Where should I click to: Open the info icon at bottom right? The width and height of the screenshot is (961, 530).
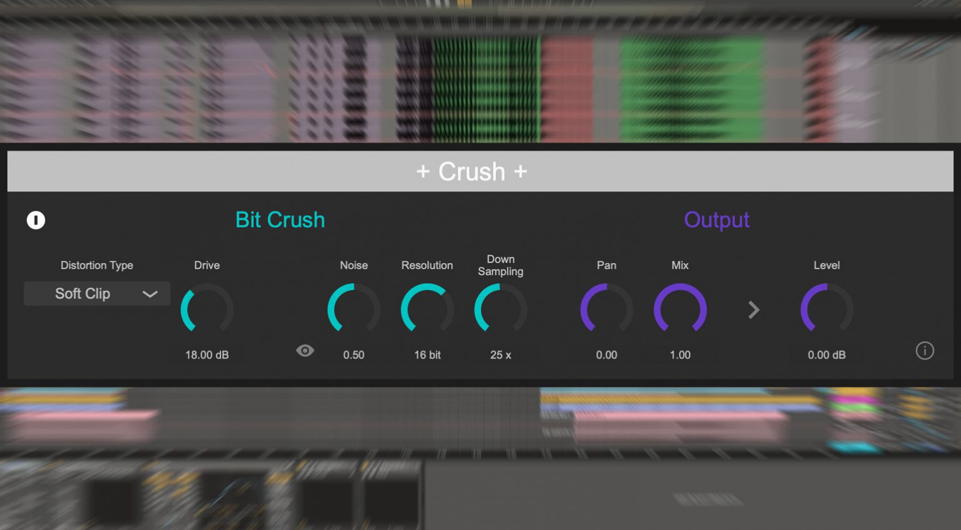pyautogui.click(x=925, y=351)
